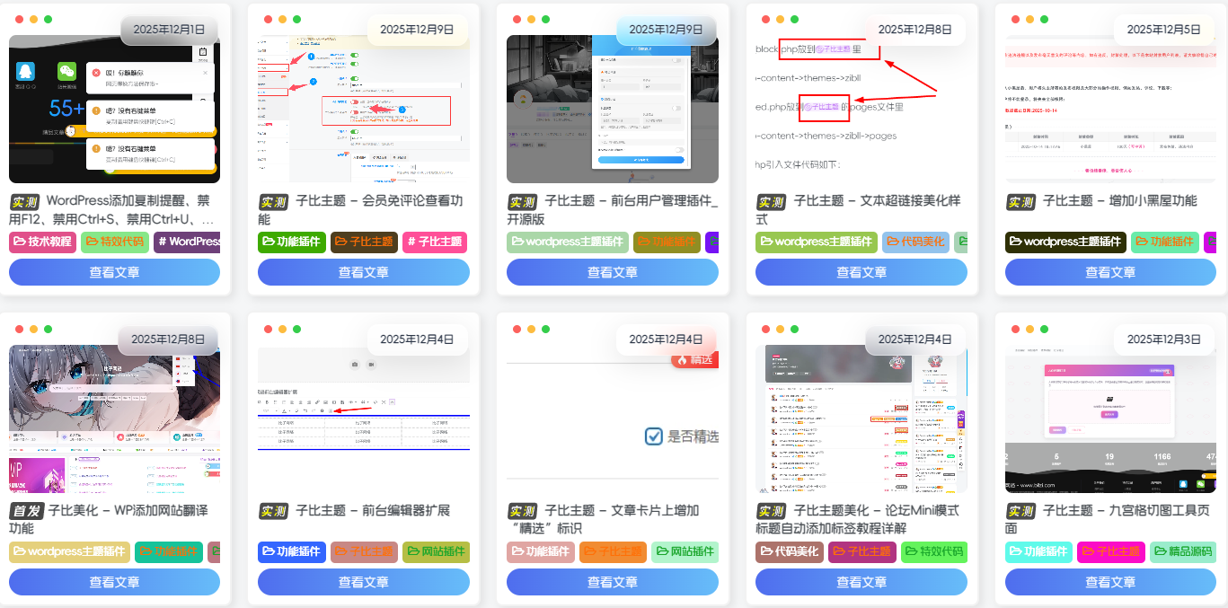Image resolution: width=1228 pixels, height=608 pixels.
Task: Toggle the 是否精选 checkbox
Action: [652, 435]
